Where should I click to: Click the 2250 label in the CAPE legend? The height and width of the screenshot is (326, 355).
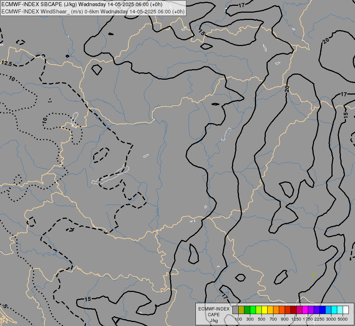click(319, 319)
